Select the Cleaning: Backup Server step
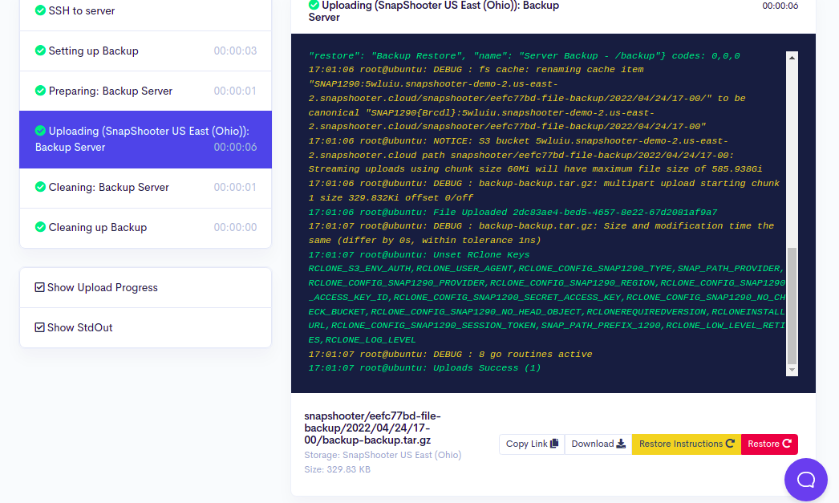The width and height of the screenshot is (839, 503). (x=145, y=188)
